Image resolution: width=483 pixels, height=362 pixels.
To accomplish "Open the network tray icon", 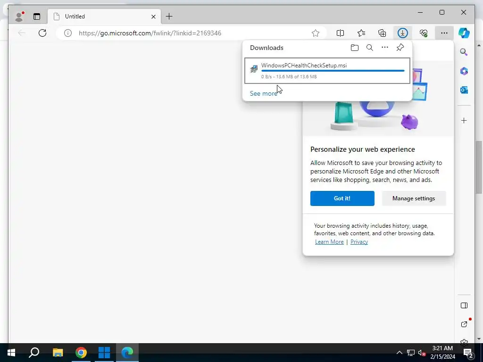I will (410, 353).
